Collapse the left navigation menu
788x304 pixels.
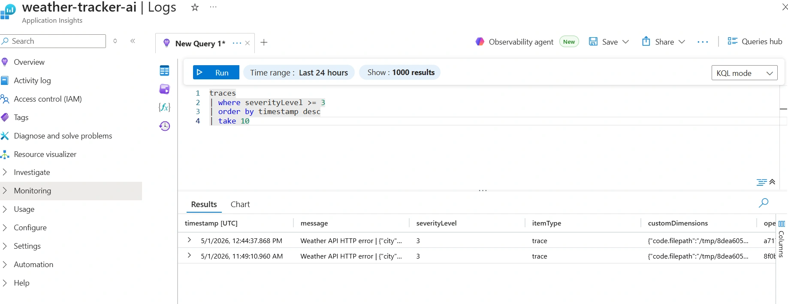pos(133,41)
